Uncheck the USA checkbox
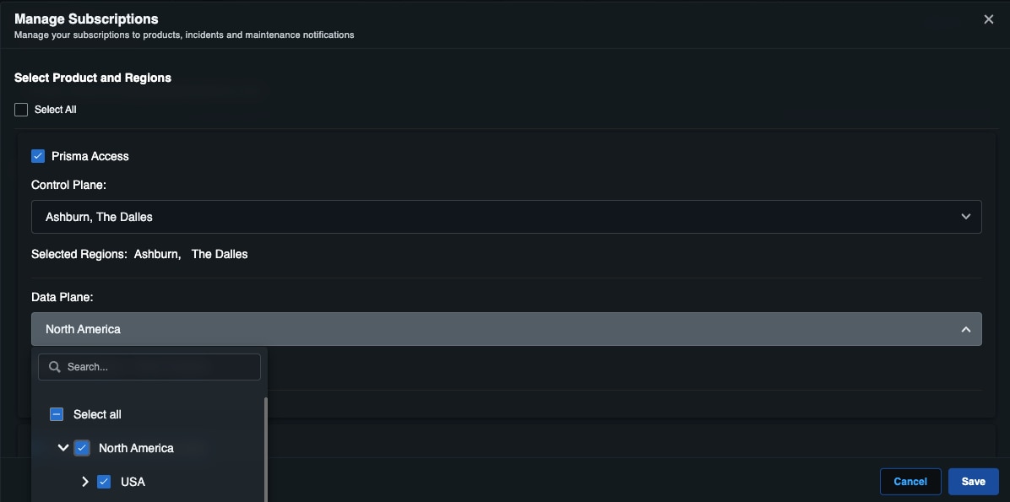Image resolution: width=1010 pixels, height=502 pixels. pos(104,482)
